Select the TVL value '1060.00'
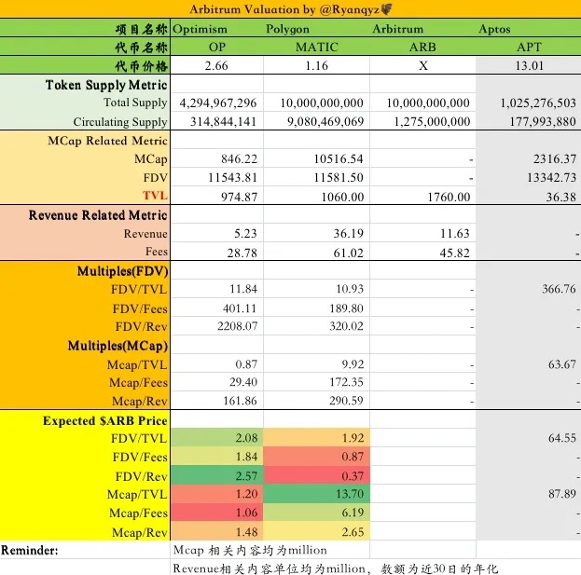Screen dimensions: 581x575 [x=342, y=197]
